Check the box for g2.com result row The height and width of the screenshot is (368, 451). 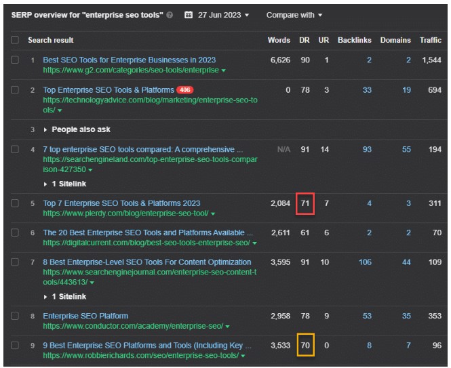point(15,60)
